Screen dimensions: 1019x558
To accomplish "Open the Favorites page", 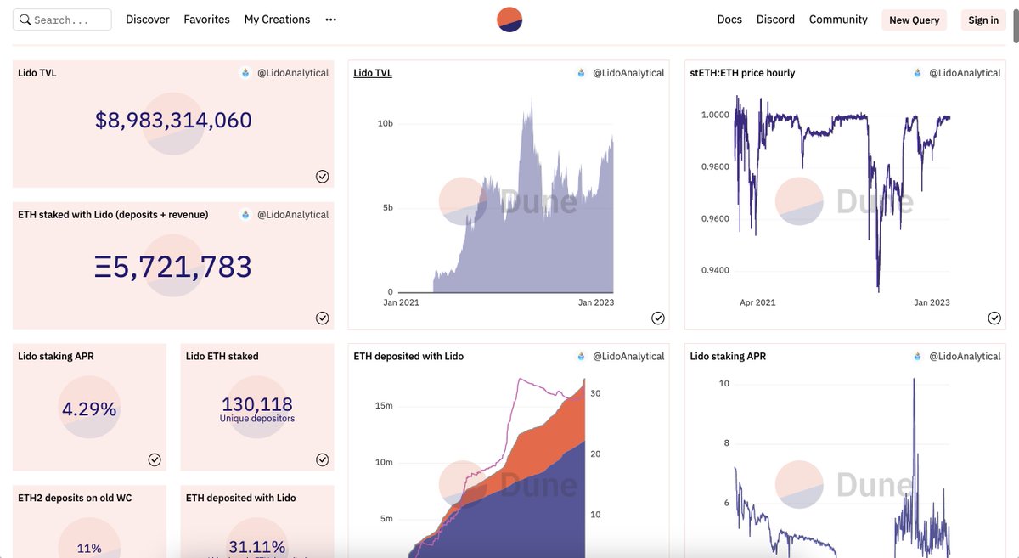I will (206, 20).
